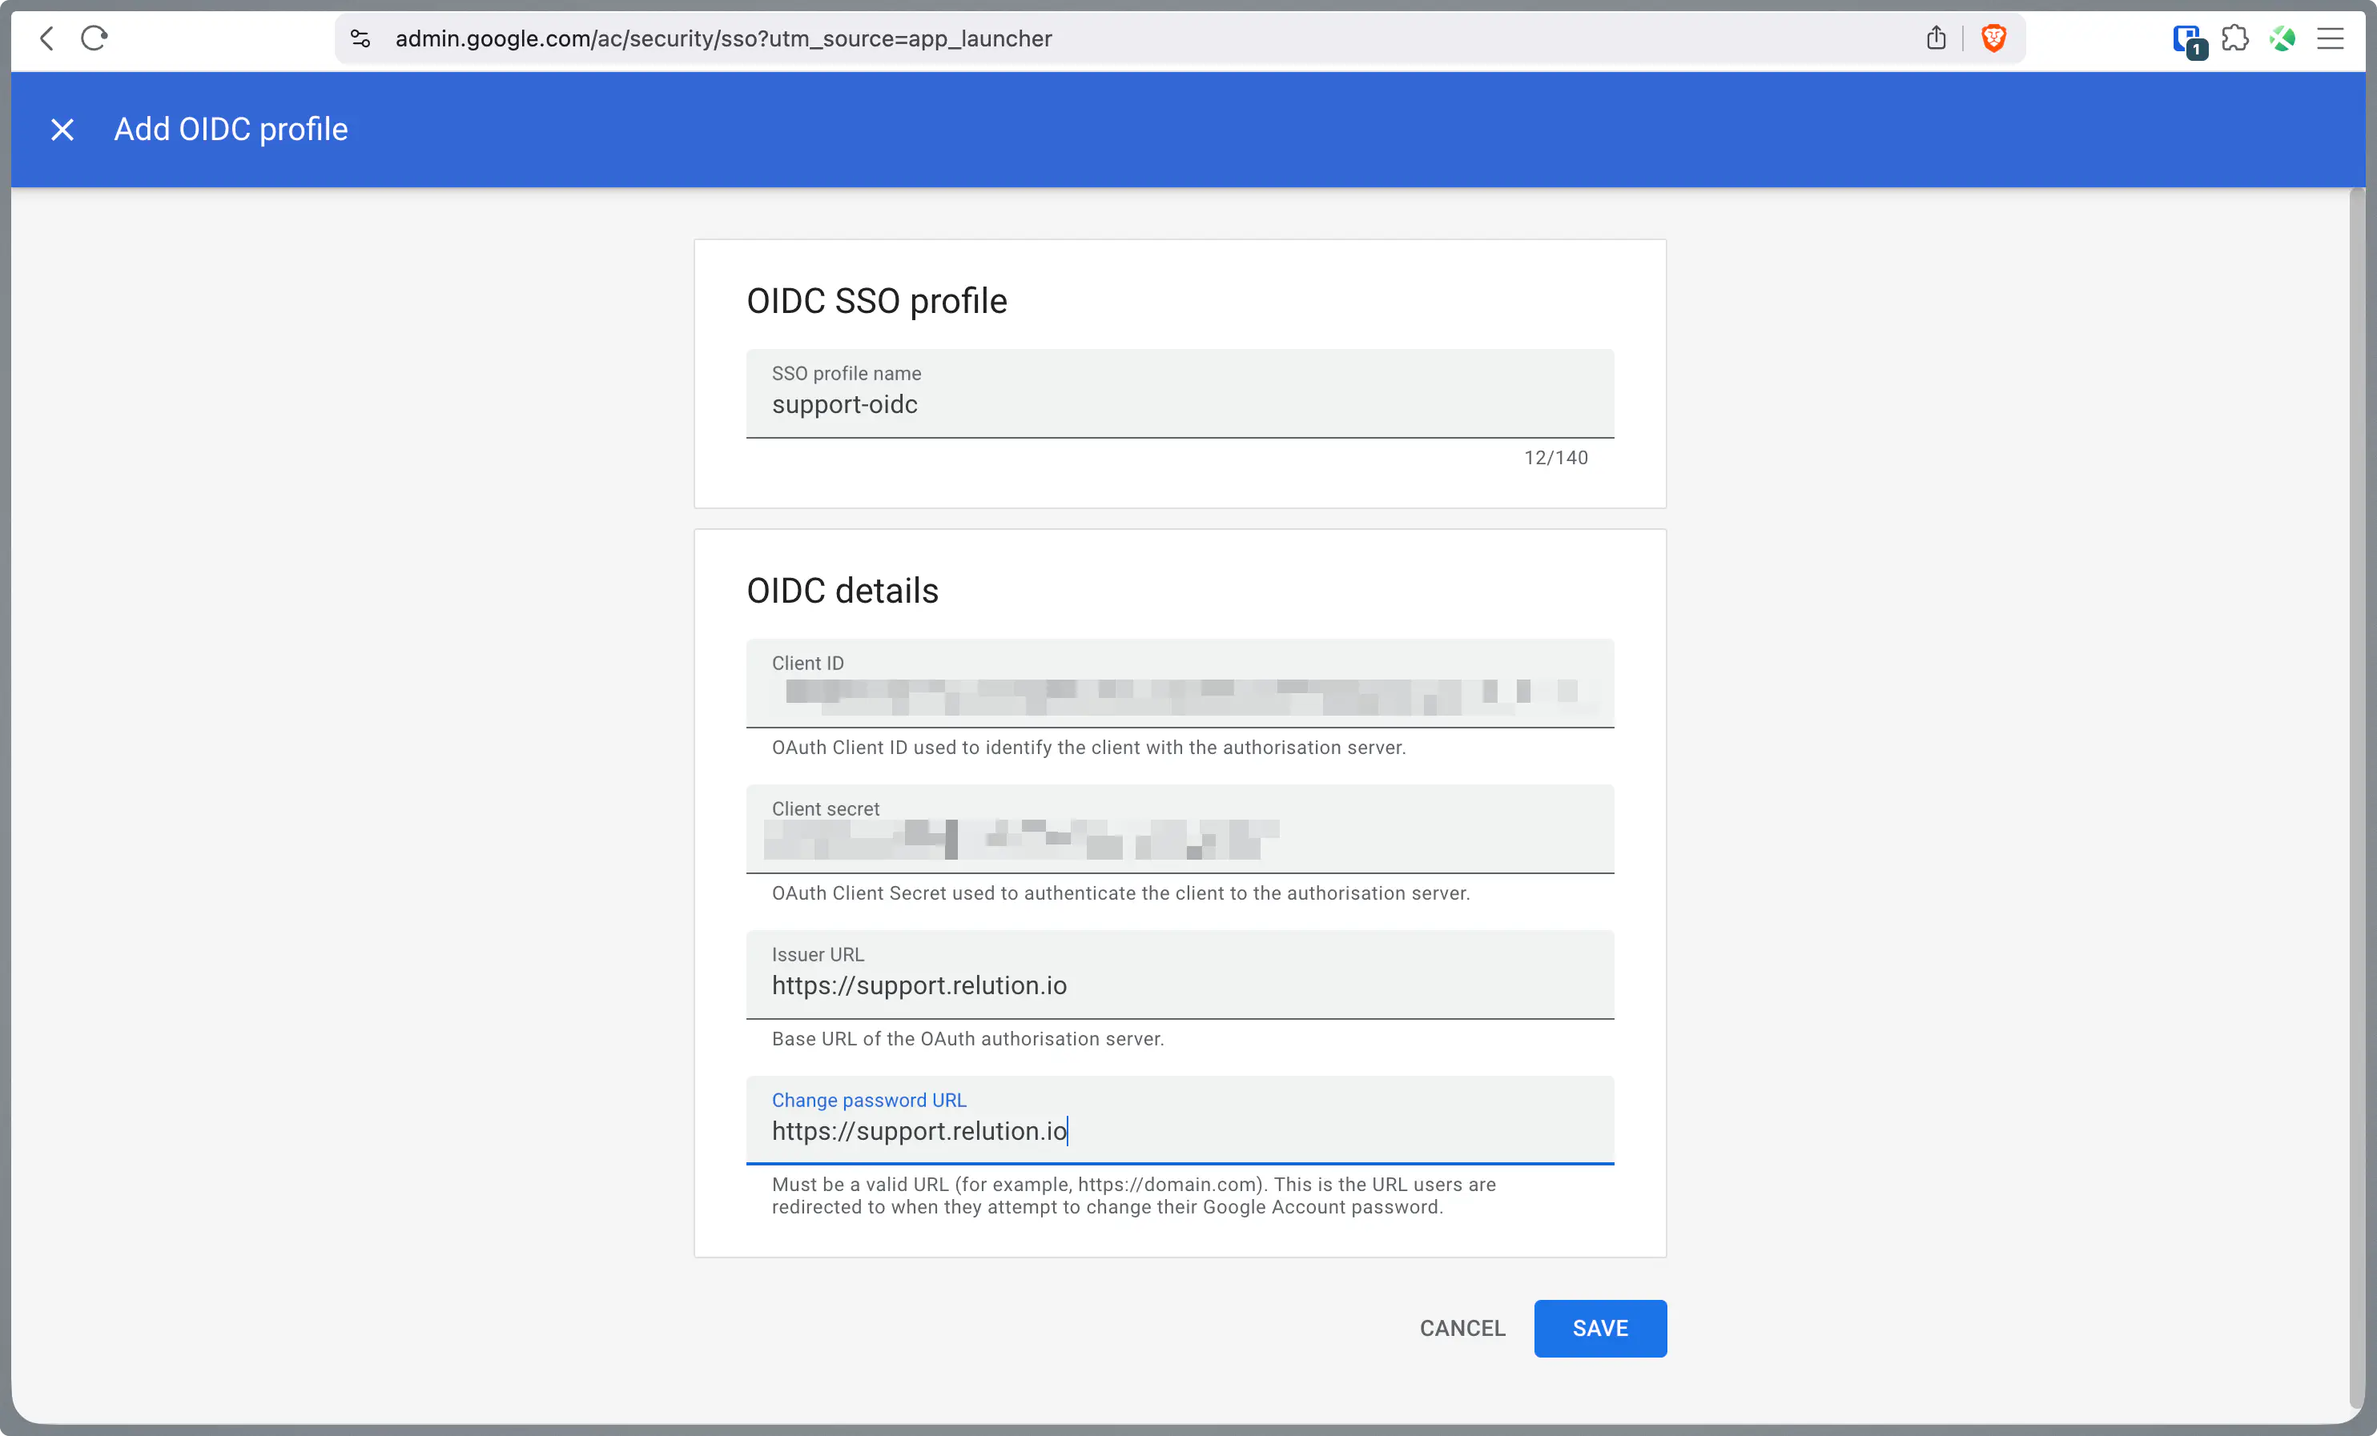Focus the SSO profile name field
Screen dimensions: 2377x1436
click(1179, 404)
